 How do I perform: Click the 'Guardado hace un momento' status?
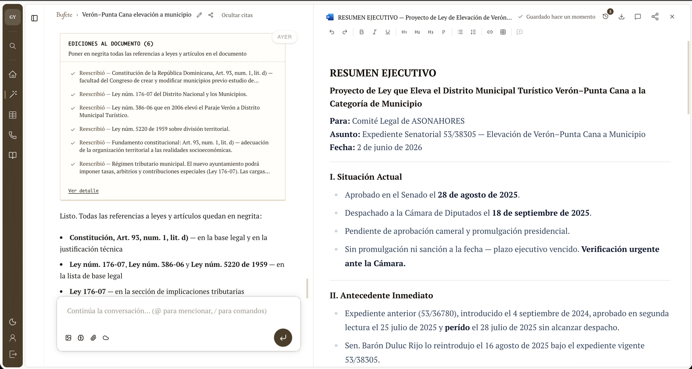(557, 17)
